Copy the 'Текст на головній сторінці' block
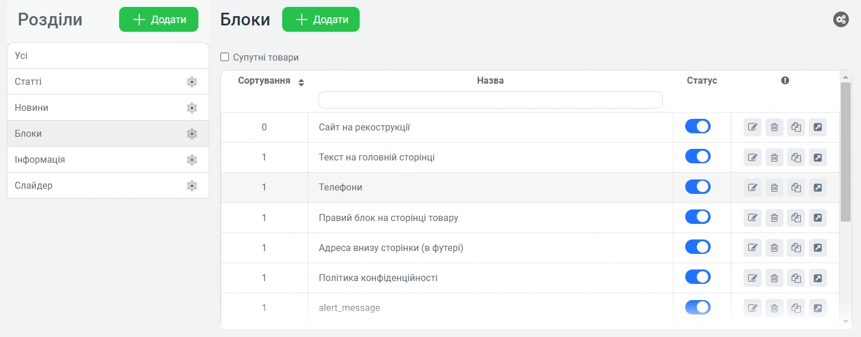Screen dimensions: 861x337 click(796, 158)
